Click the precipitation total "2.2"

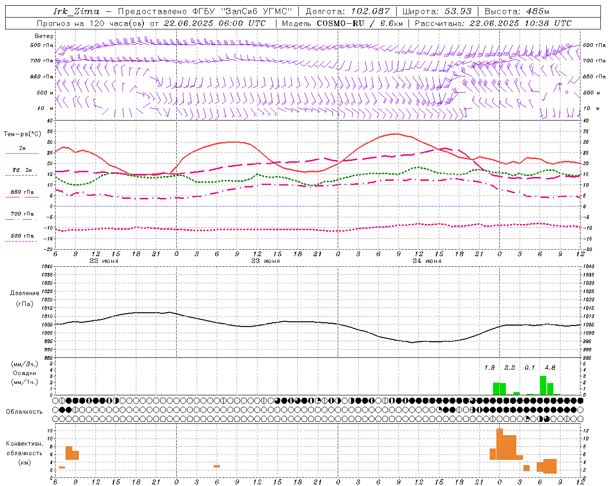[x=510, y=368]
